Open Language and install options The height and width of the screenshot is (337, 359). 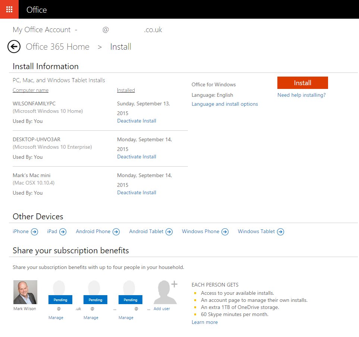[x=224, y=104]
